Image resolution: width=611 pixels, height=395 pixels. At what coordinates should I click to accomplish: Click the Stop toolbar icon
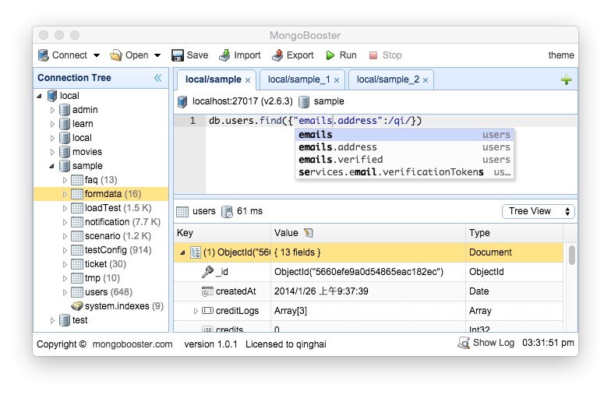click(x=373, y=55)
